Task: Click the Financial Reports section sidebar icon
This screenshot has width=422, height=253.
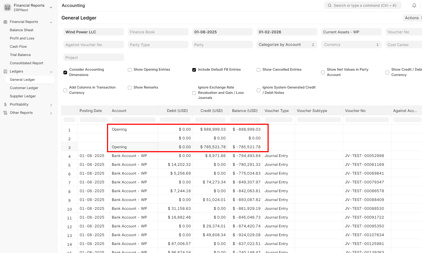Action: coord(5,22)
